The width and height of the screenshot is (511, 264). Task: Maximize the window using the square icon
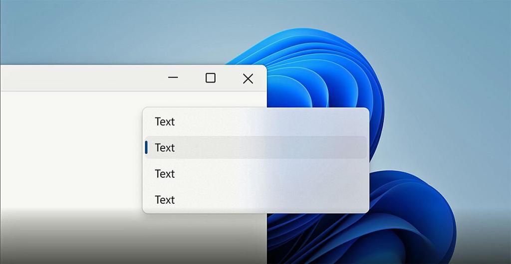point(211,78)
